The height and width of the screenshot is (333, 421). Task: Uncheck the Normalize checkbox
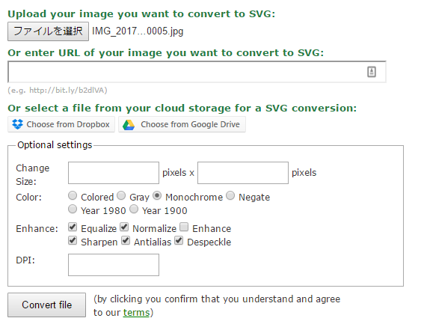click(124, 227)
